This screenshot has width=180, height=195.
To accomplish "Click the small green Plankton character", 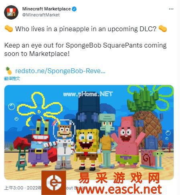I will pyautogui.click(x=21, y=159).
